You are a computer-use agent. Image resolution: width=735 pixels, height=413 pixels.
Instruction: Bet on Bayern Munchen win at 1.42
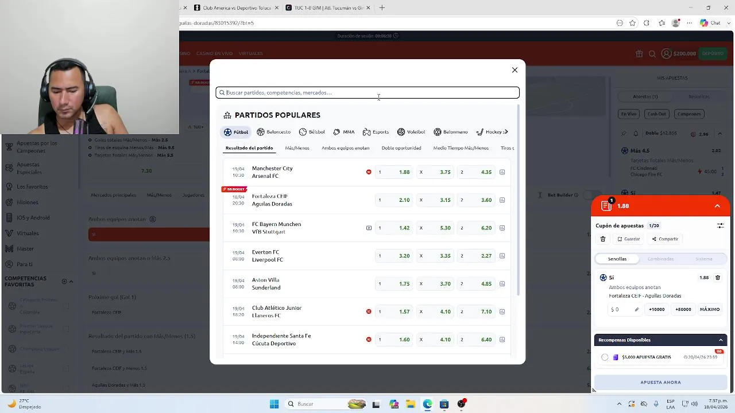click(393, 228)
